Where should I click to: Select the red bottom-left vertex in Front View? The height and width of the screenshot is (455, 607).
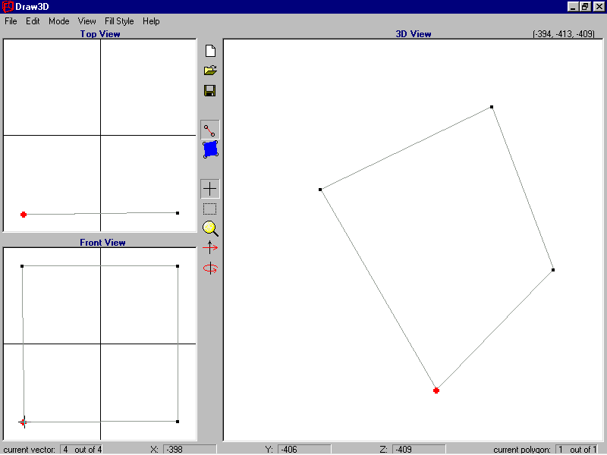click(x=24, y=422)
